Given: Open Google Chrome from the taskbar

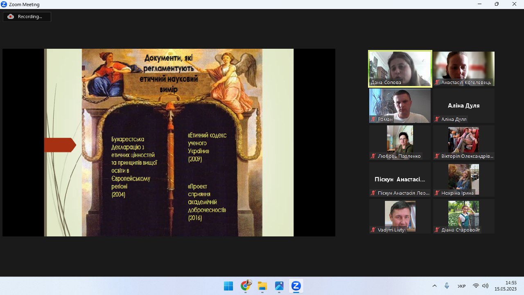Looking at the screenshot, I should [246, 286].
